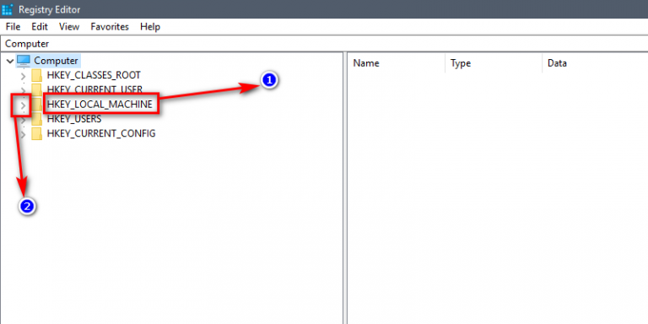Collapse the Computer tree node

(10, 61)
